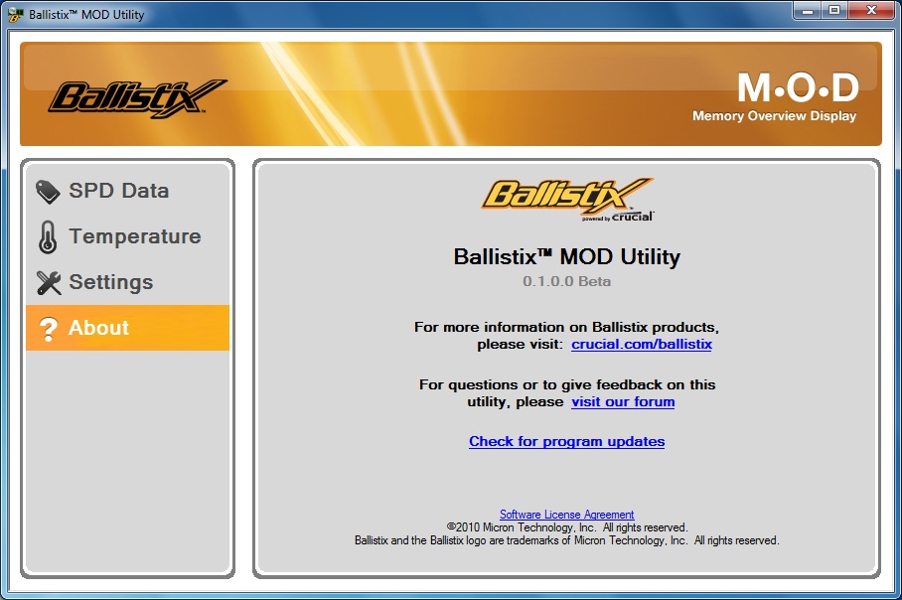The width and height of the screenshot is (902, 600).
Task: Click the Ballistix powered by Crucial logo
Action: pyautogui.click(x=568, y=200)
